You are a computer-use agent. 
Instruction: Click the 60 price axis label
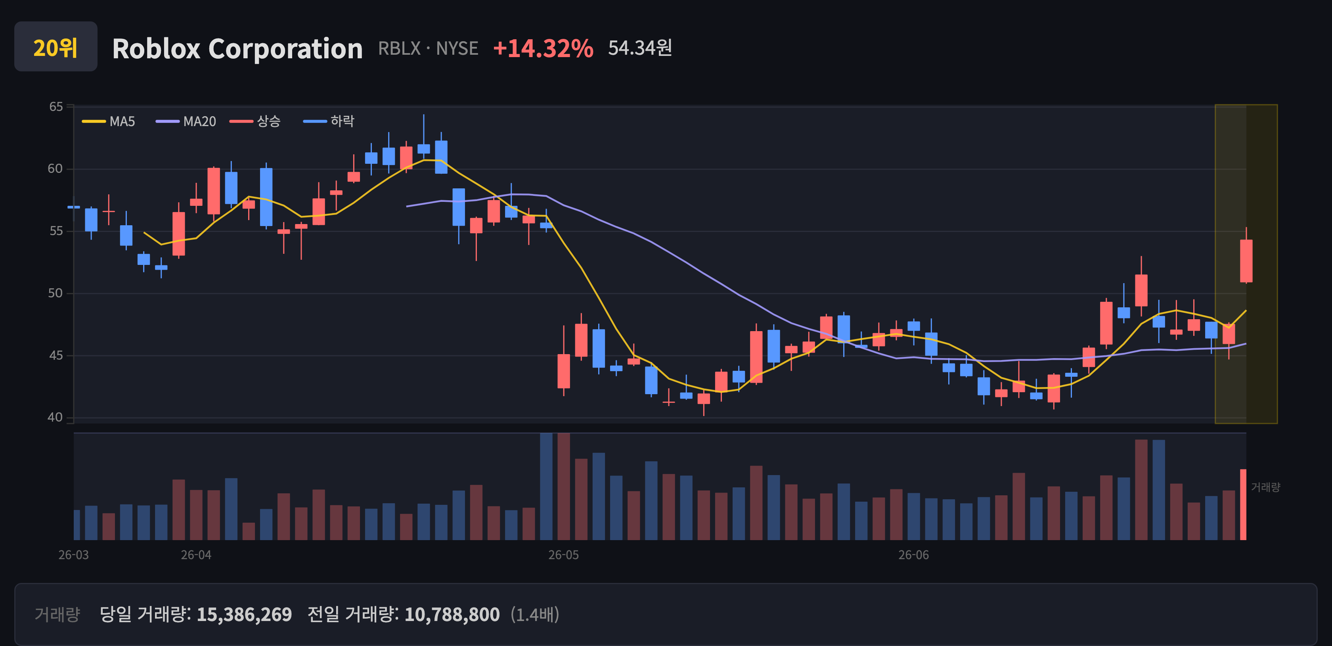pos(55,169)
